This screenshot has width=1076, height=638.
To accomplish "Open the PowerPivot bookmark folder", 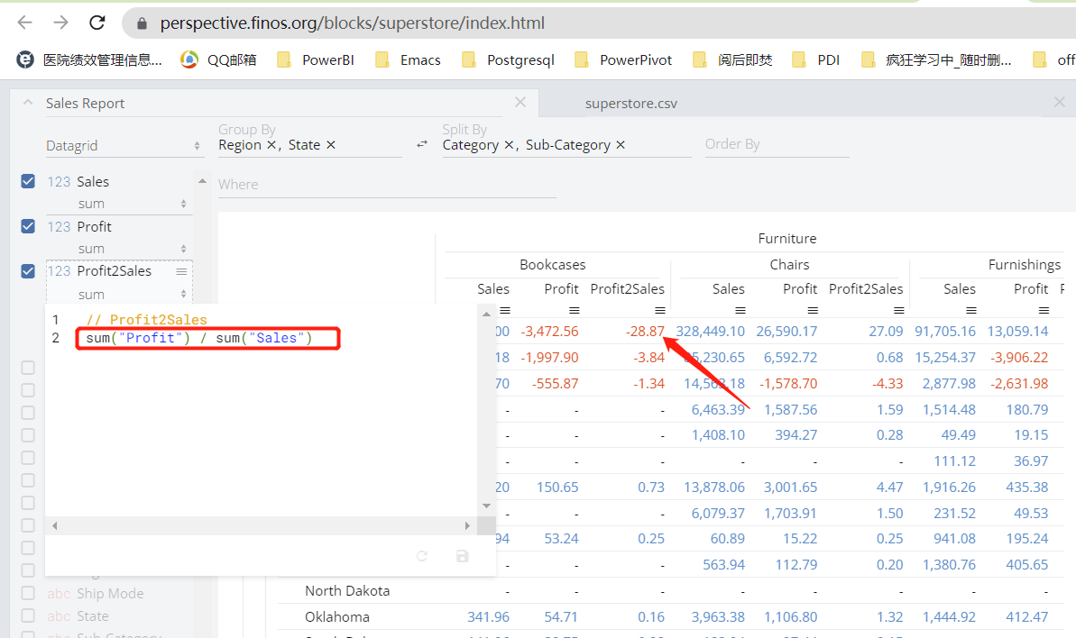I will tap(622, 60).
